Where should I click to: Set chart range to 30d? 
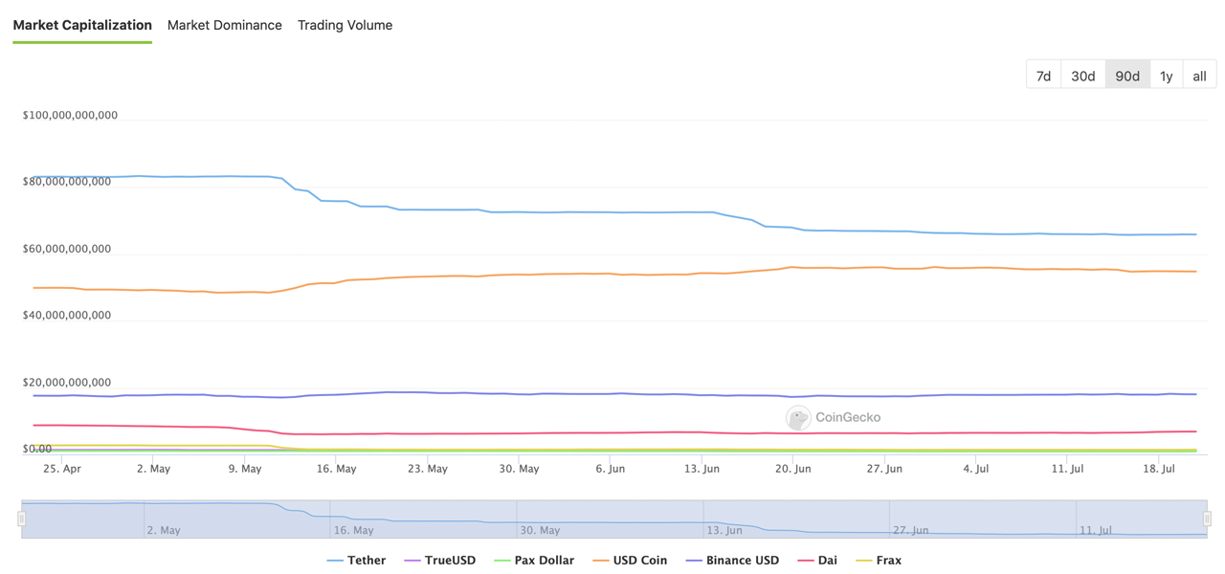point(1082,76)
